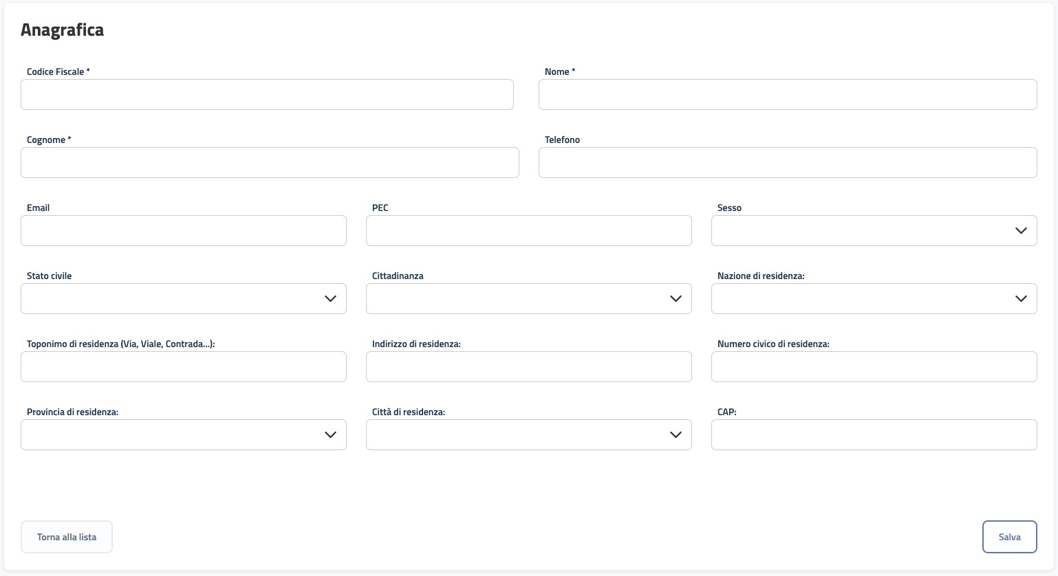1058x576 pixels.
Task: Click the Stato civile chevron arrow icon
Action: click(330, 299)
